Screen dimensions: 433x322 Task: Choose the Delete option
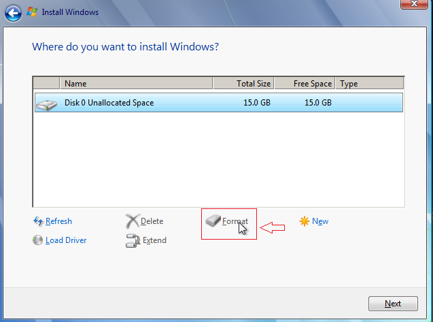click(x=152, y=221)
